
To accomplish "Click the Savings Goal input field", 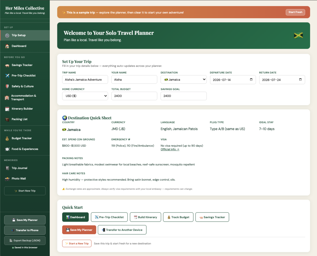I will [184, 96].
